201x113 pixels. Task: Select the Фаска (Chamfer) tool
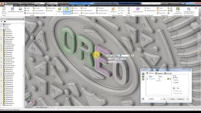pyautogui.click(x=74, y=8)
